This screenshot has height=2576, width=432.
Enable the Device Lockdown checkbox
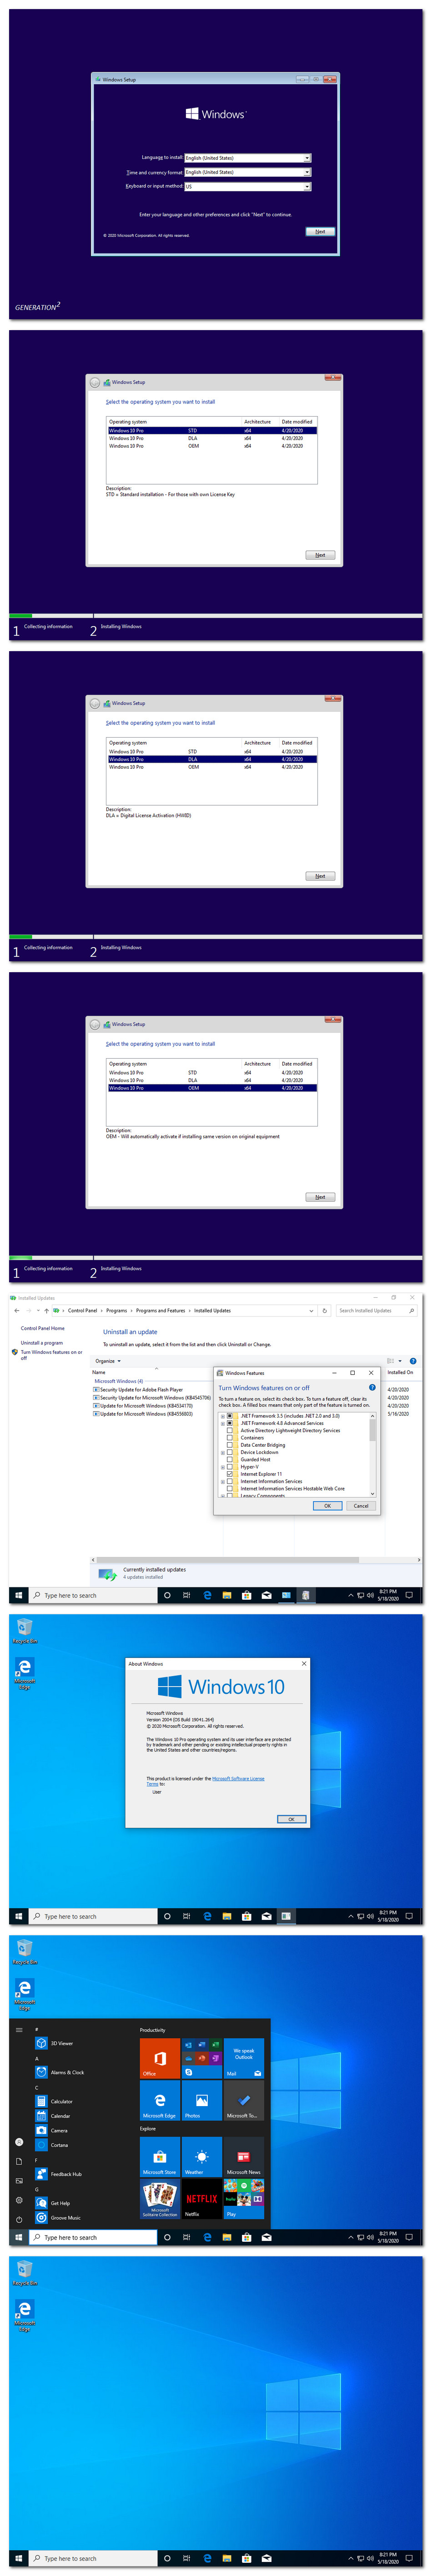(231, 1452)
